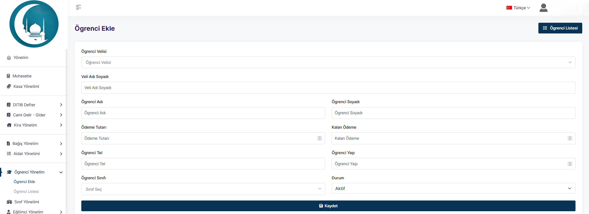Image resolution: width=589 pixels, height=214 pixels.
Task: Click the Veli Adı Soyadı input field
Action: click(x=328, y=88)
